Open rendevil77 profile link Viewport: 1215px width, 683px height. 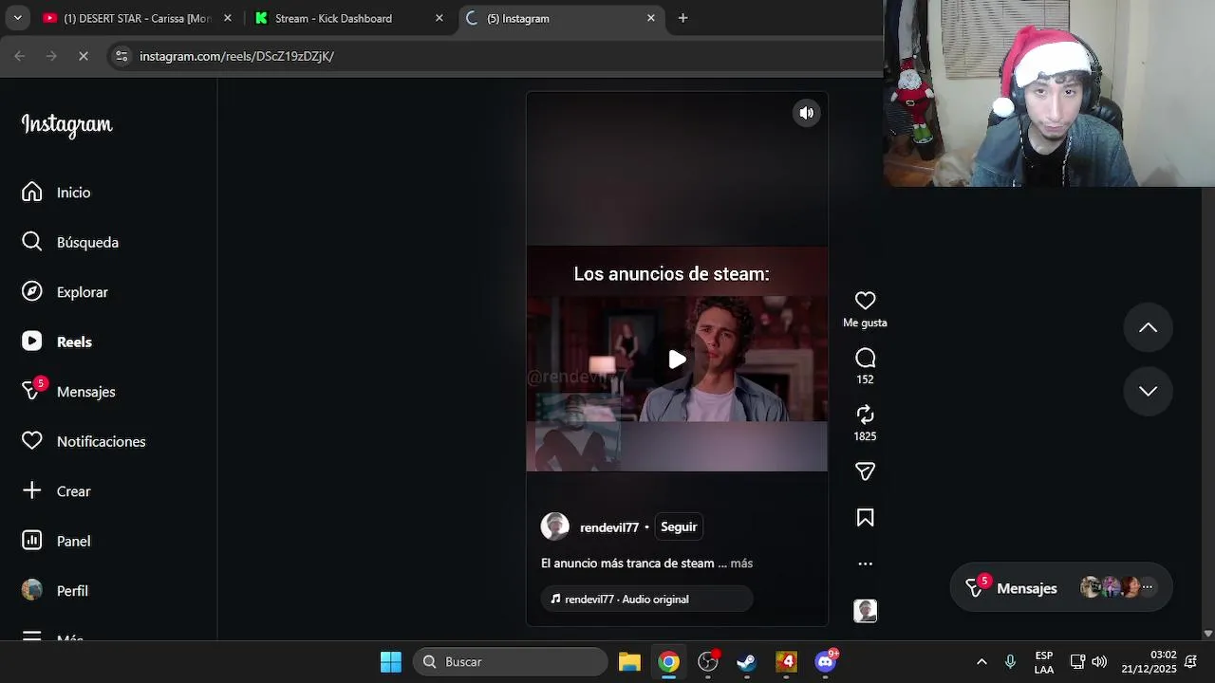(609, 527)
